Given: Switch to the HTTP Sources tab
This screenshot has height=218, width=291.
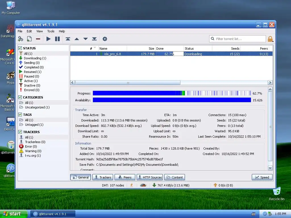Looking at the screenshot, I should pos(150,177).
